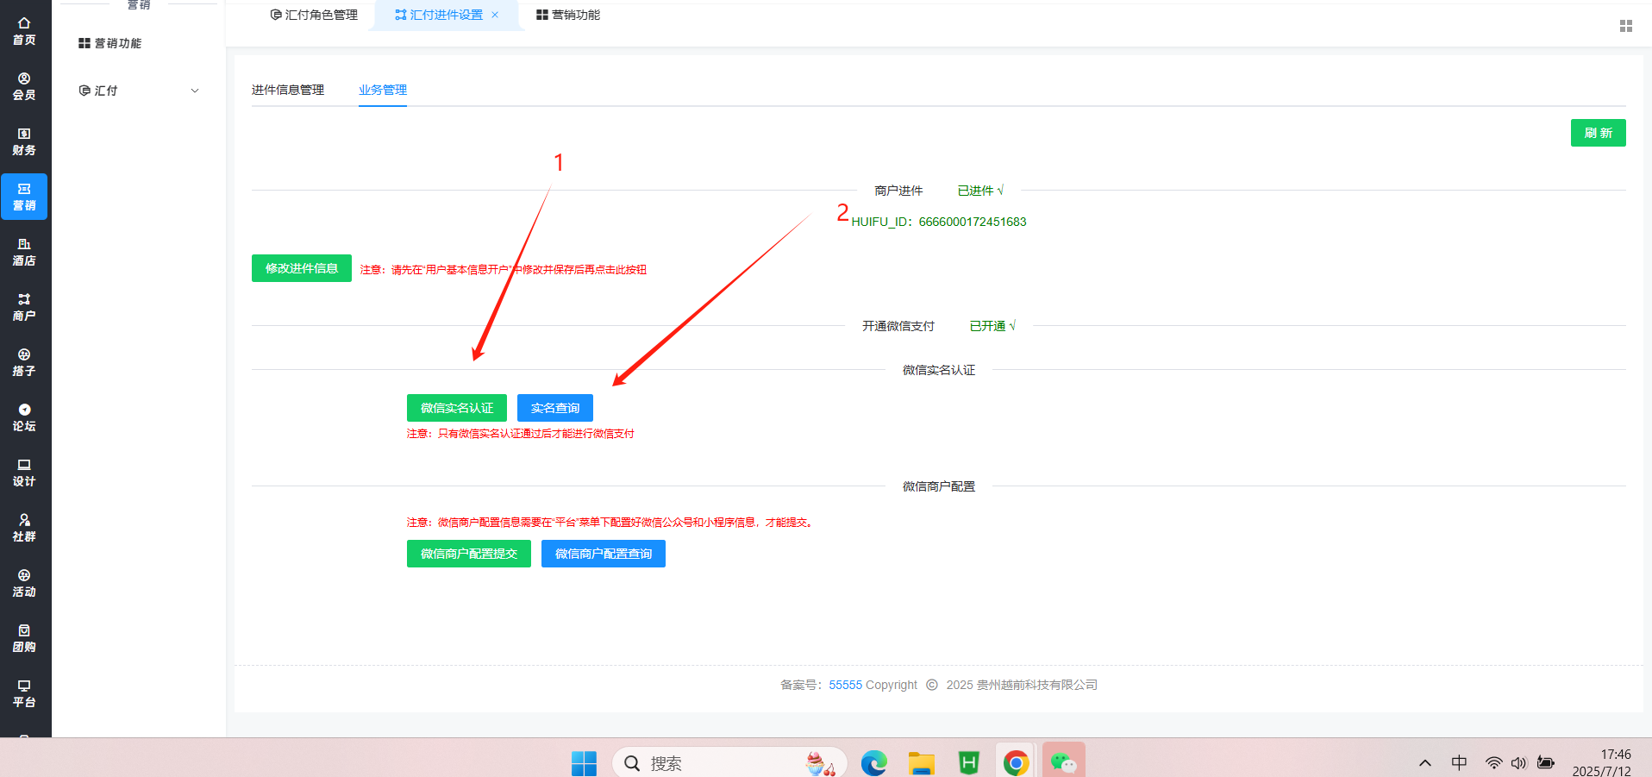Click the Windows taskbar search box

point(724,763)
